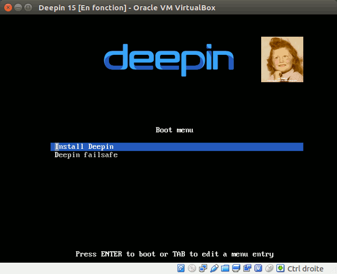Click the 'Ctrl droite' host key label
Screen dimensions: 337x274
click(x=305, y=269)
